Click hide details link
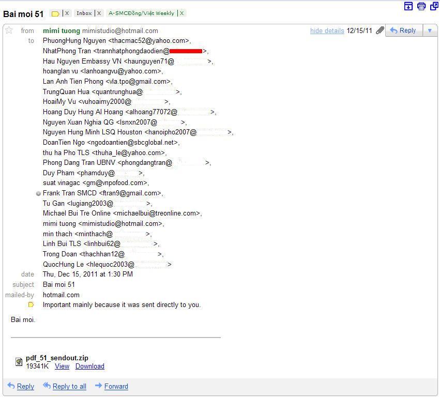Image resolution: width=440 pixels, height=398 pixels. click(x=327, y=31)
